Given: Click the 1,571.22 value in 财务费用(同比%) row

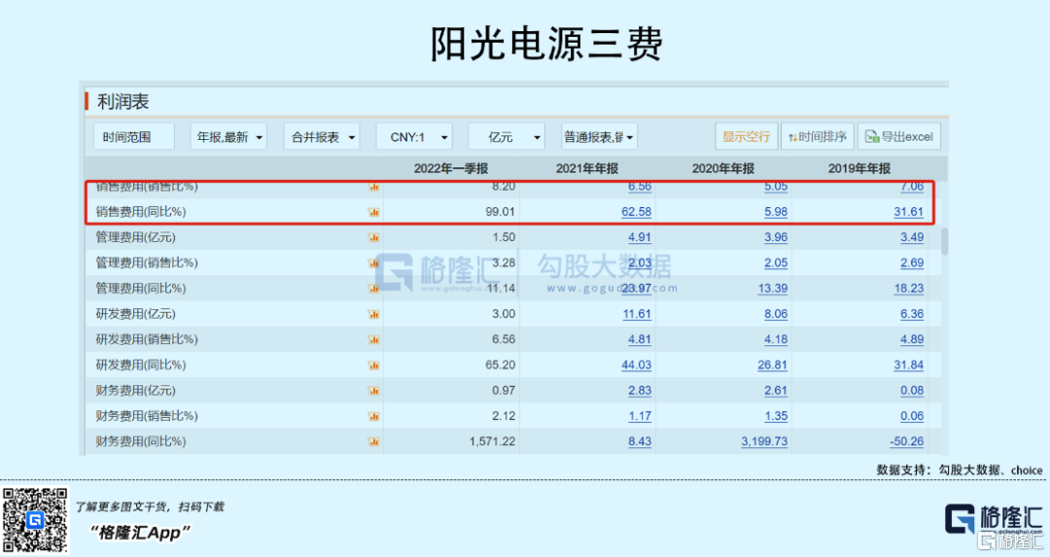Looking at the screenshot, I should coord(492,442).
